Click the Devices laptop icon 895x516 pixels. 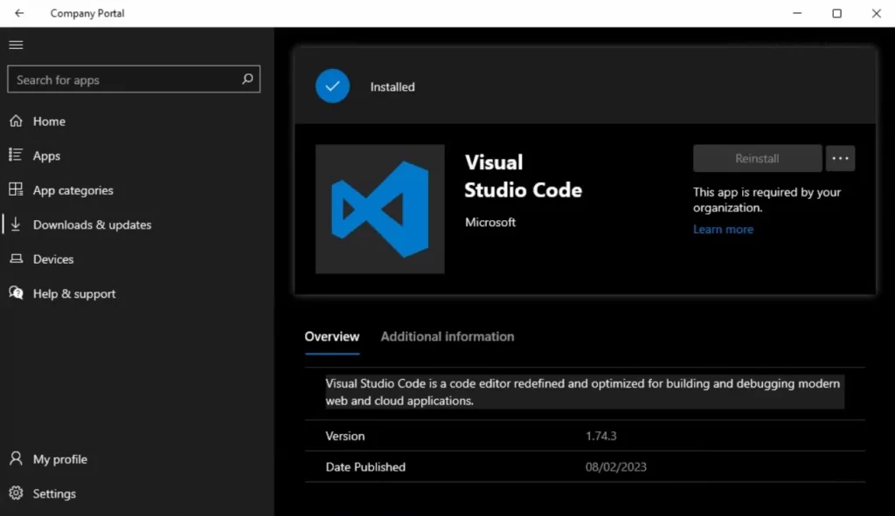16,258
